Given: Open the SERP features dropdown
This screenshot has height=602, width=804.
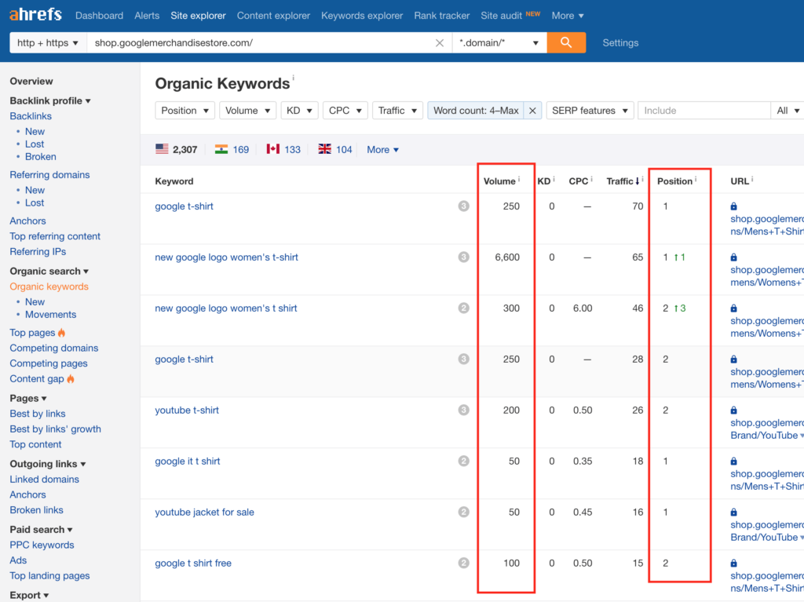Looking at the screenshot, I should [x=590, y=110].
